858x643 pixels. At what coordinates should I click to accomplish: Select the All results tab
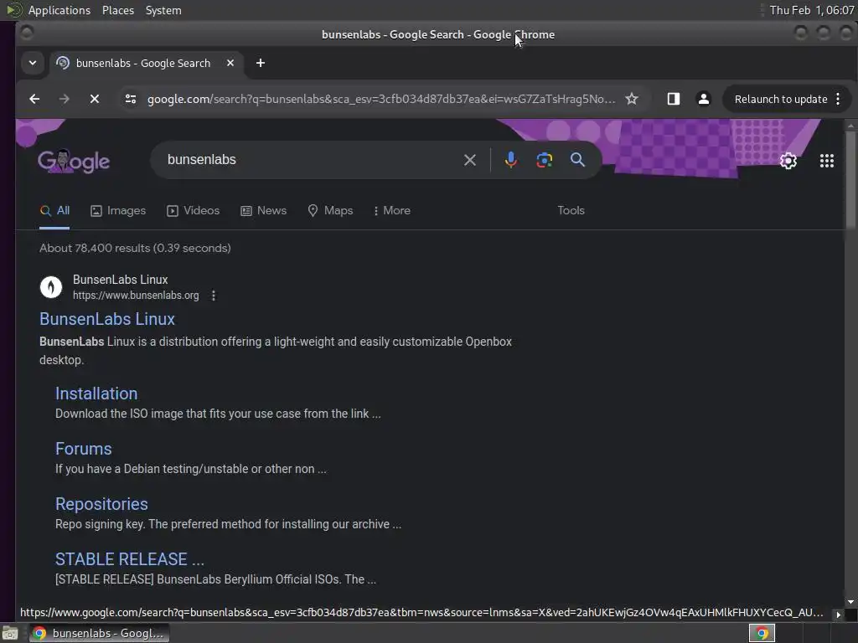coord(54,210)
